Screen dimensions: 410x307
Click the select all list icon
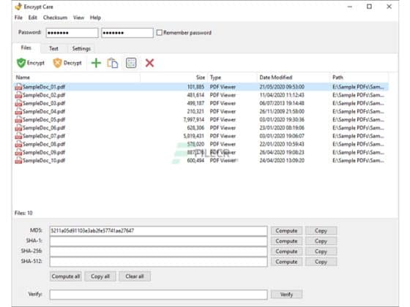(x=131, y=63)
